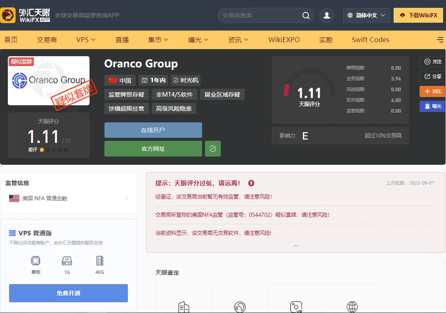This screenshot has height=313, width=446.
Task: Click the orange 对比 compare button
Action: click(433, 91)
